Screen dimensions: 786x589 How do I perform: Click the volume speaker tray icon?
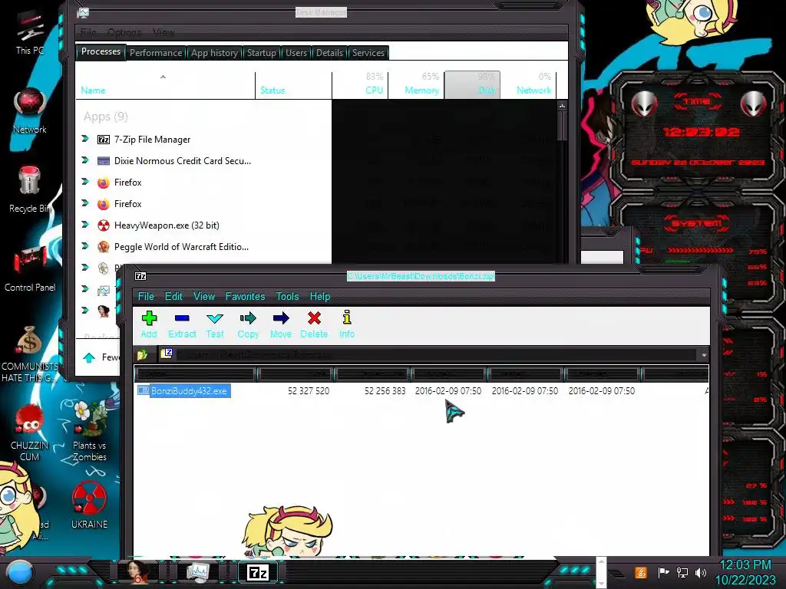(x=701, y=572)
